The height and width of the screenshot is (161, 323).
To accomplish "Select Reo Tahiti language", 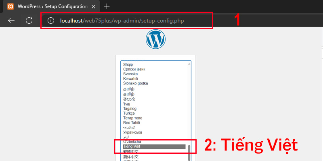I will pyautogui.click(x=132, y=123).
